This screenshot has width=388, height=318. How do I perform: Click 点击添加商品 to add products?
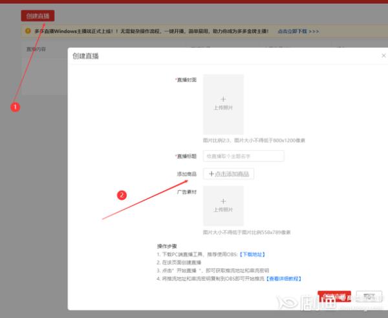228,174
